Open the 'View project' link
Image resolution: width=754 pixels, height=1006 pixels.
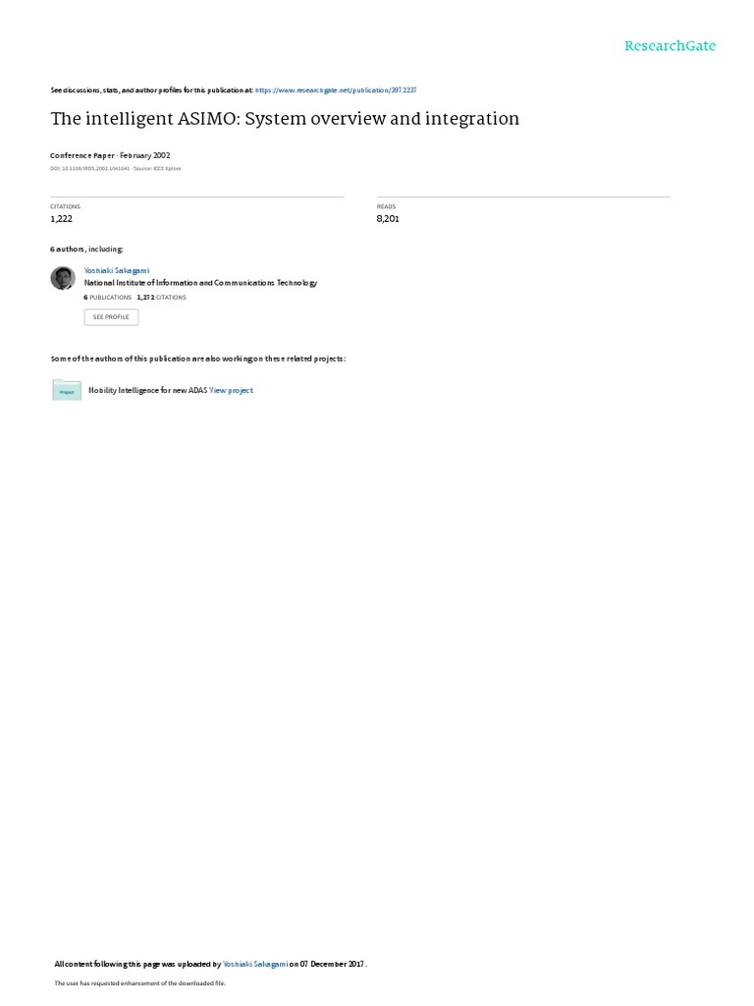[231, 390]
